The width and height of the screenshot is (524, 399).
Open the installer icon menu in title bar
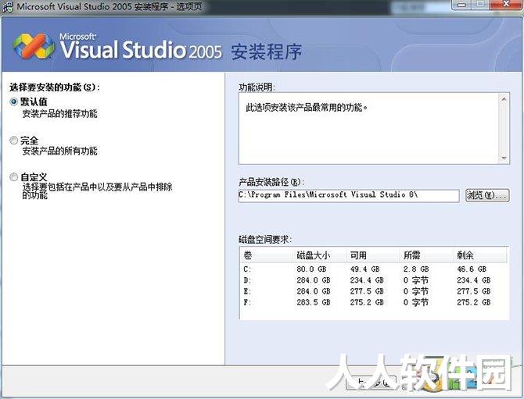[x=8, y=7]
